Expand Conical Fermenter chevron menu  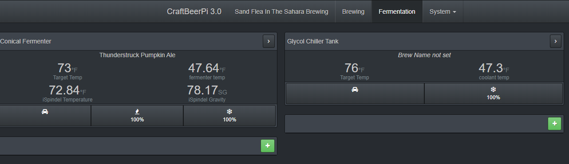(x=268, y=41)
